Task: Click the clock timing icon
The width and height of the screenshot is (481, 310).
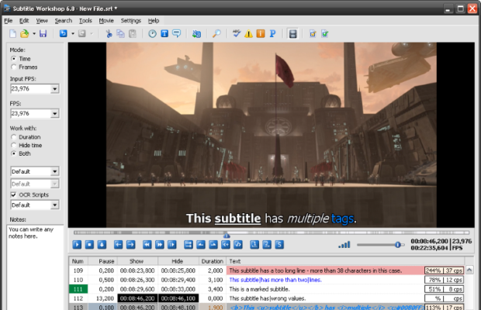Action: pos(153,33)
